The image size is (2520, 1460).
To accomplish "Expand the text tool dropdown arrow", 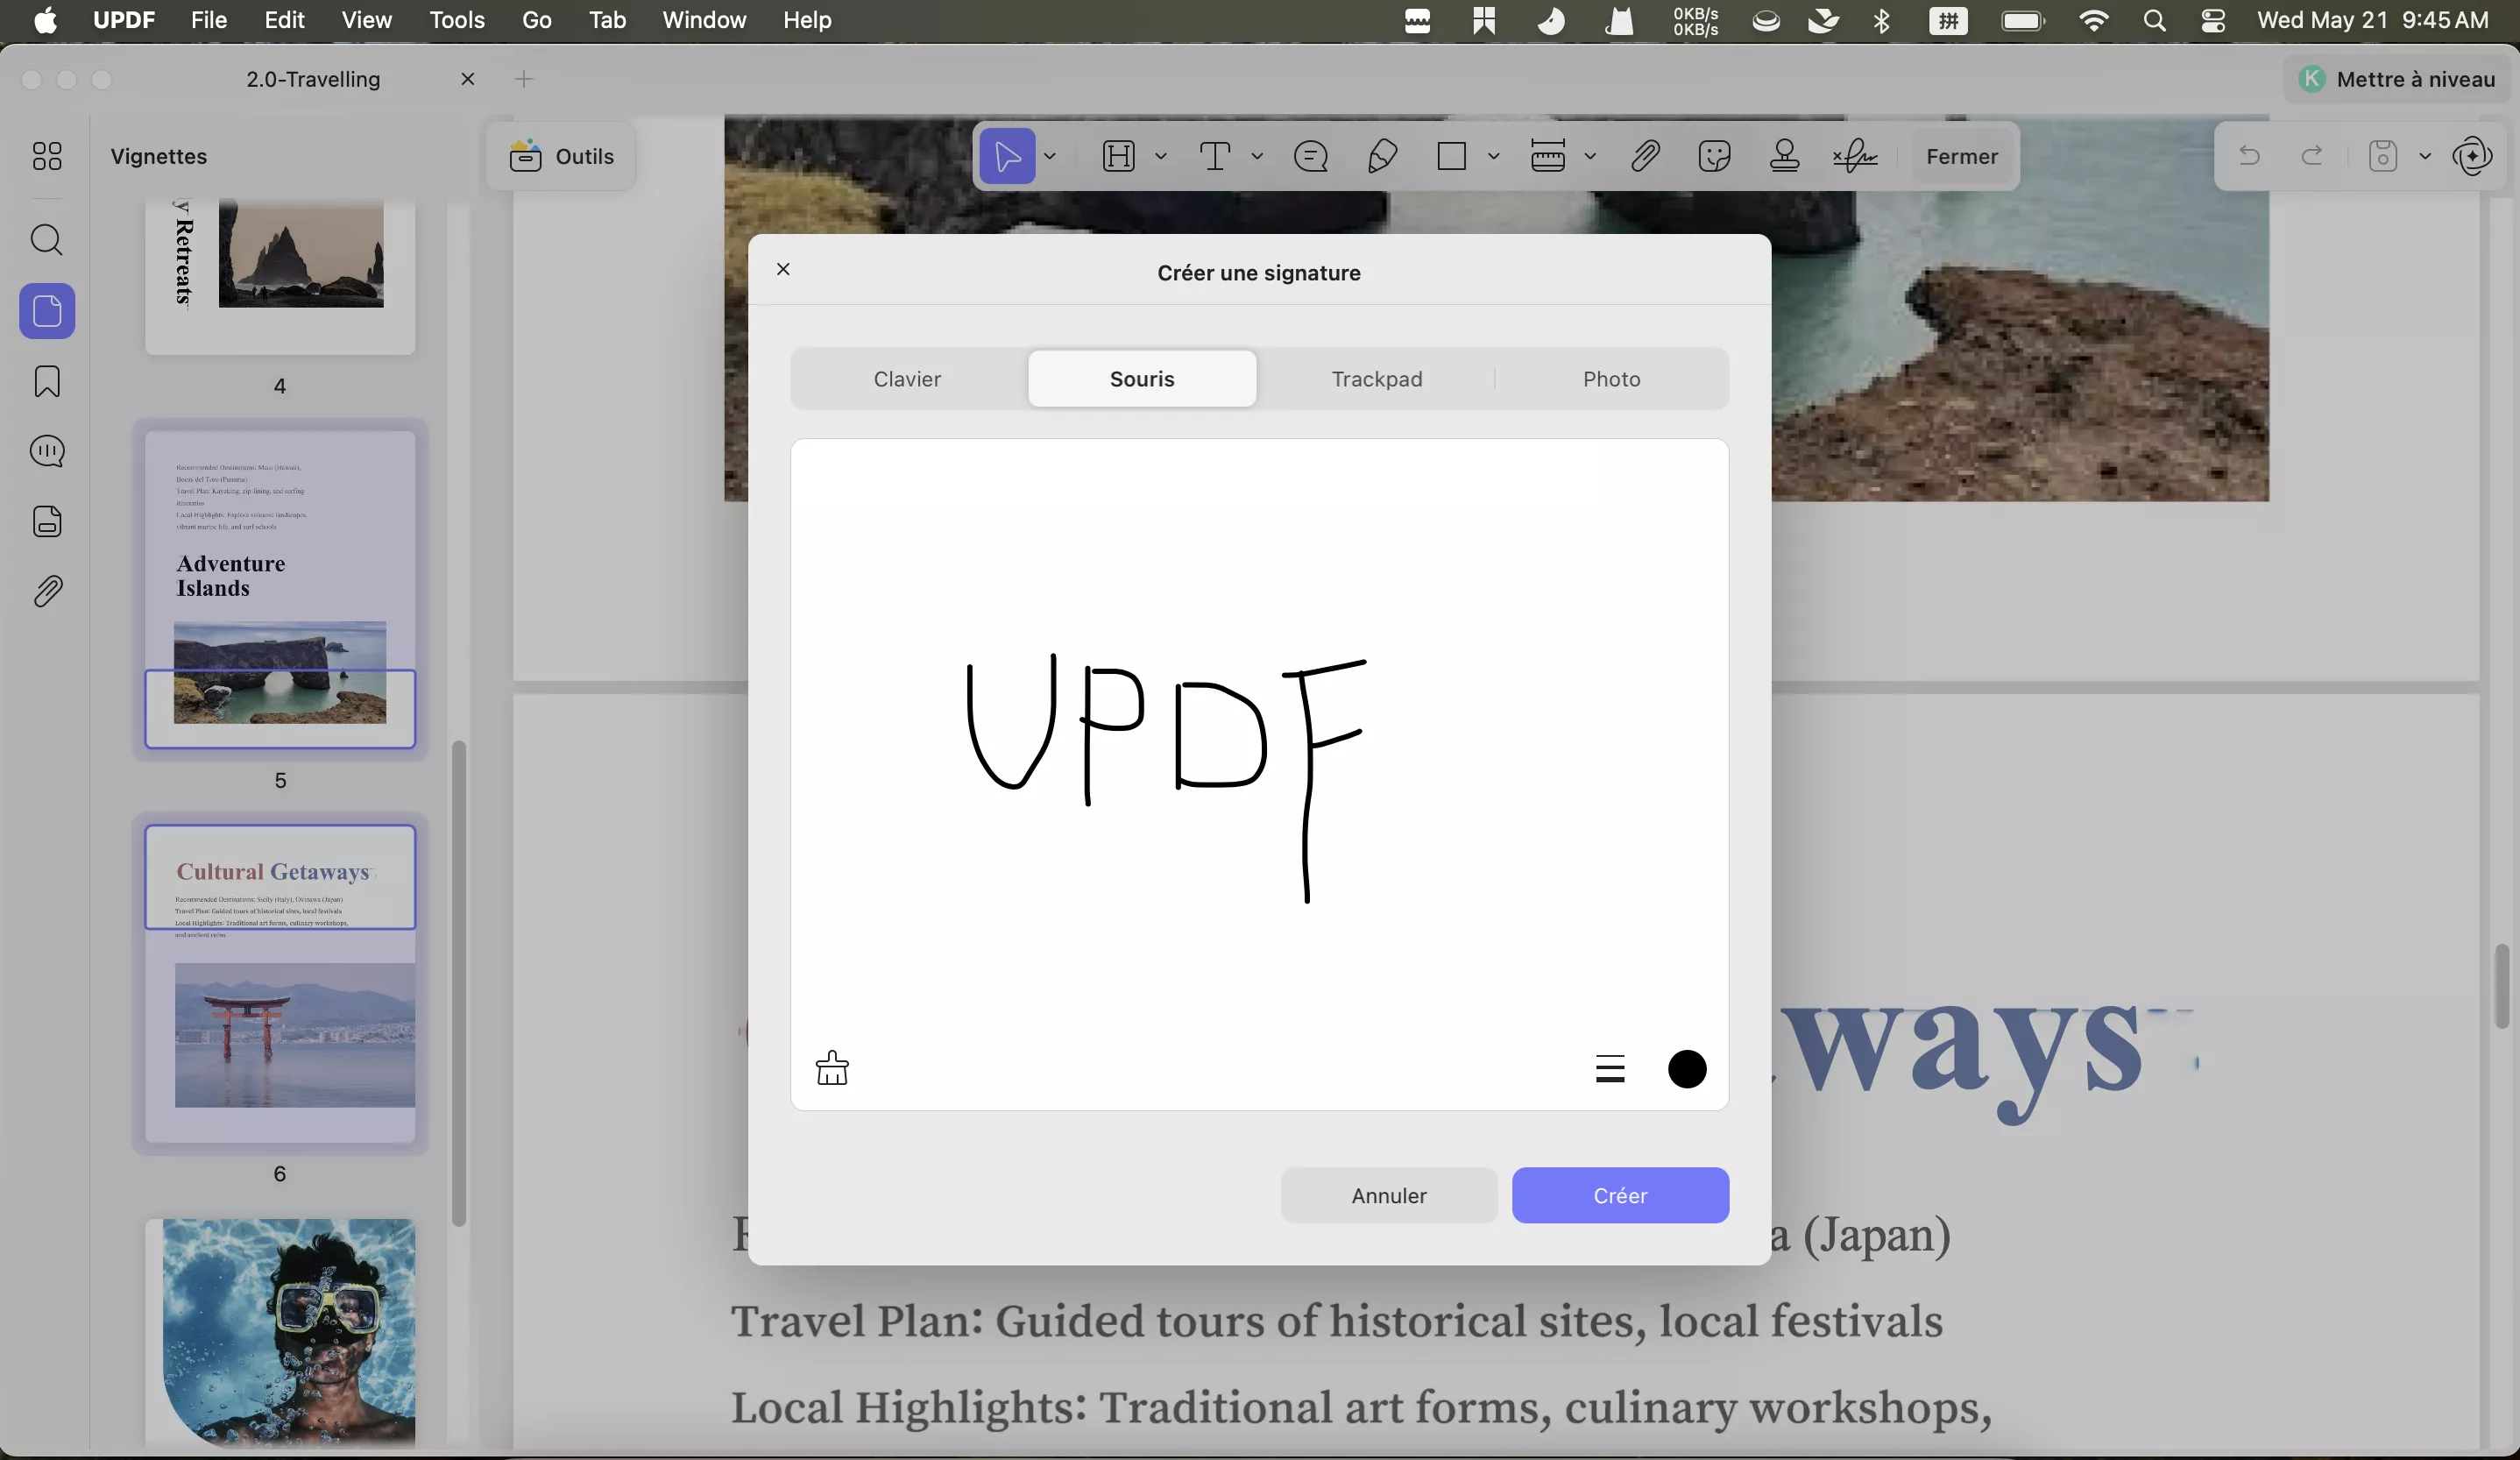I will [x=1257, y=156].
